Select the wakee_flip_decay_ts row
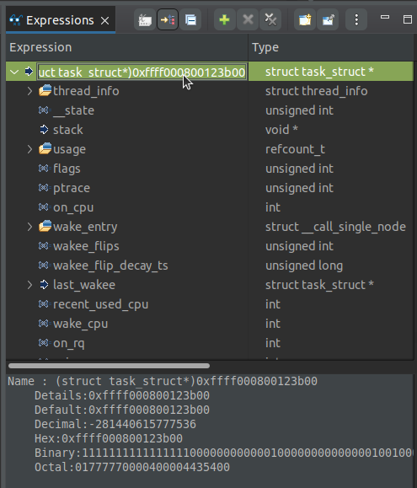The image size is (417, 488). tap(210, 265)
